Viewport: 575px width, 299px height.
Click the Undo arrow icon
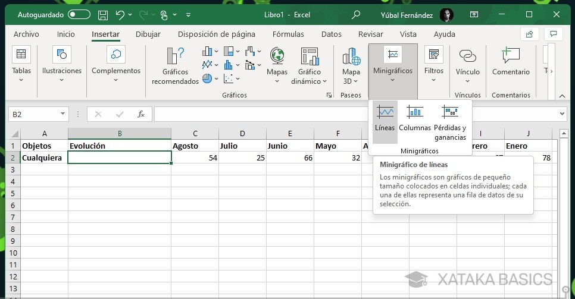pos(120,15)
